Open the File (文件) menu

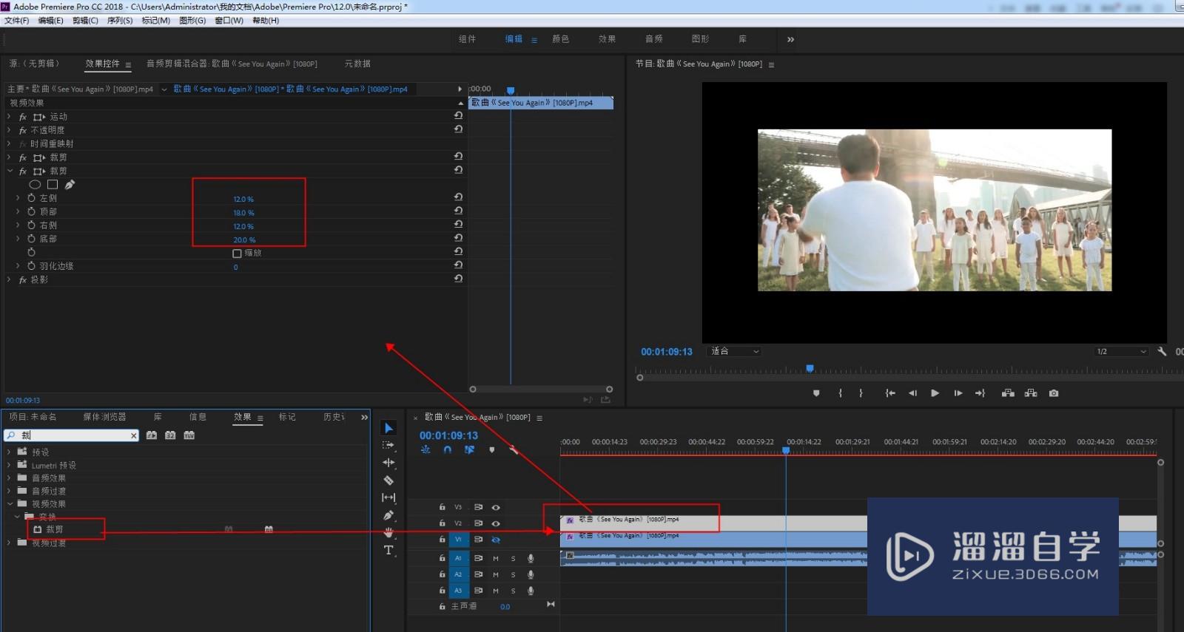point(17,21)
